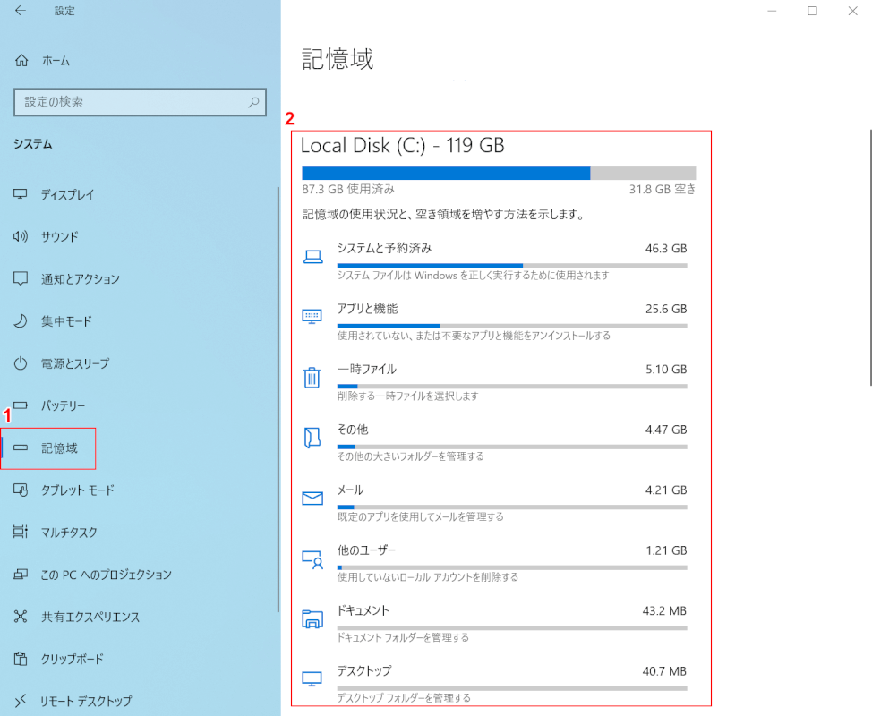Open ディスプレイ settings page
Image resolution: width=872 pixels, height=716 pixels.
67,195
